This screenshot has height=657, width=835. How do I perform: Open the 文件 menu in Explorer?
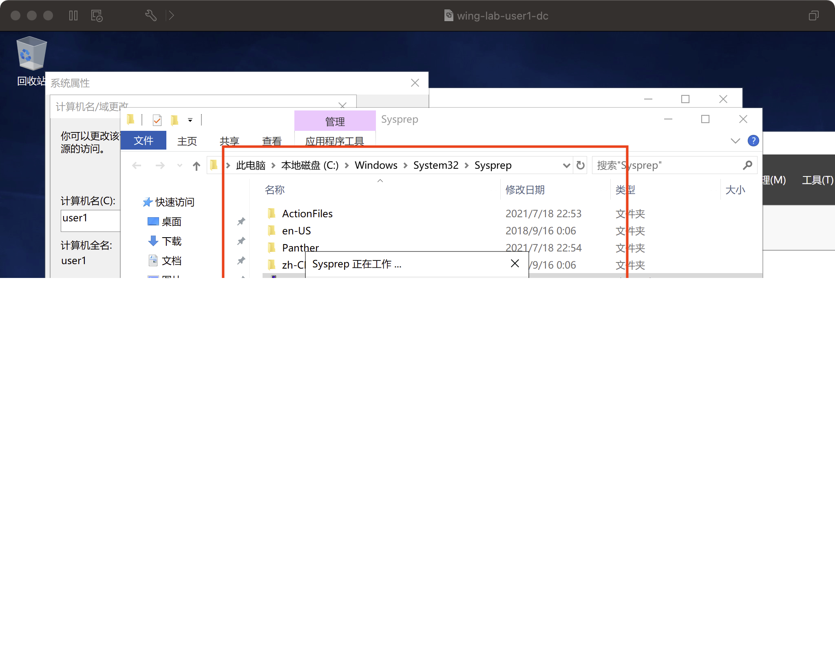point(144,141)
